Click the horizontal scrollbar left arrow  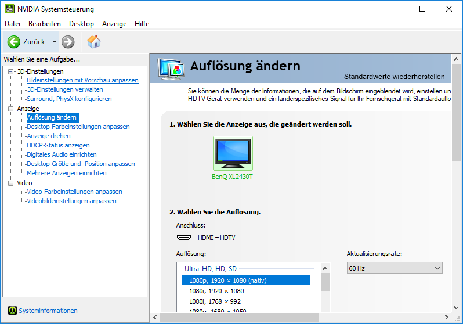click(155, 317)
